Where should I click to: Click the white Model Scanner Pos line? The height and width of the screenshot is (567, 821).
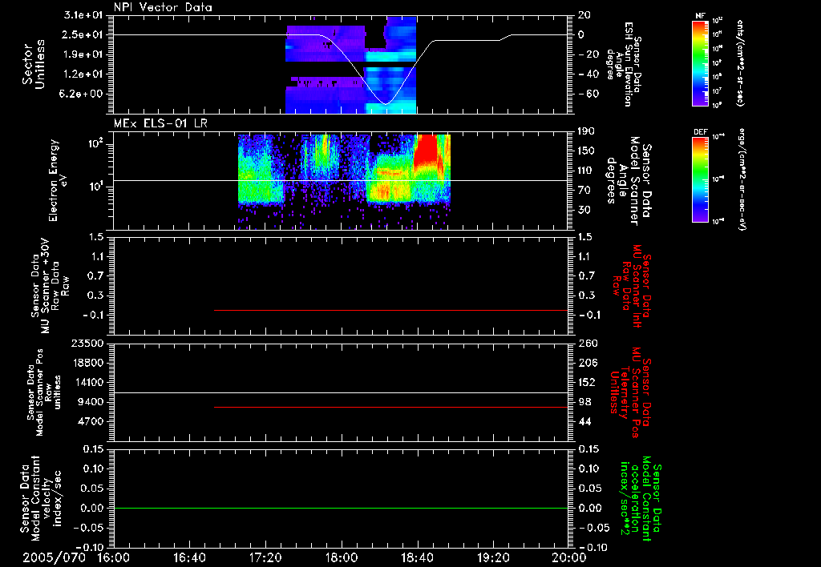pyautogui.click(x=341, y=392)
